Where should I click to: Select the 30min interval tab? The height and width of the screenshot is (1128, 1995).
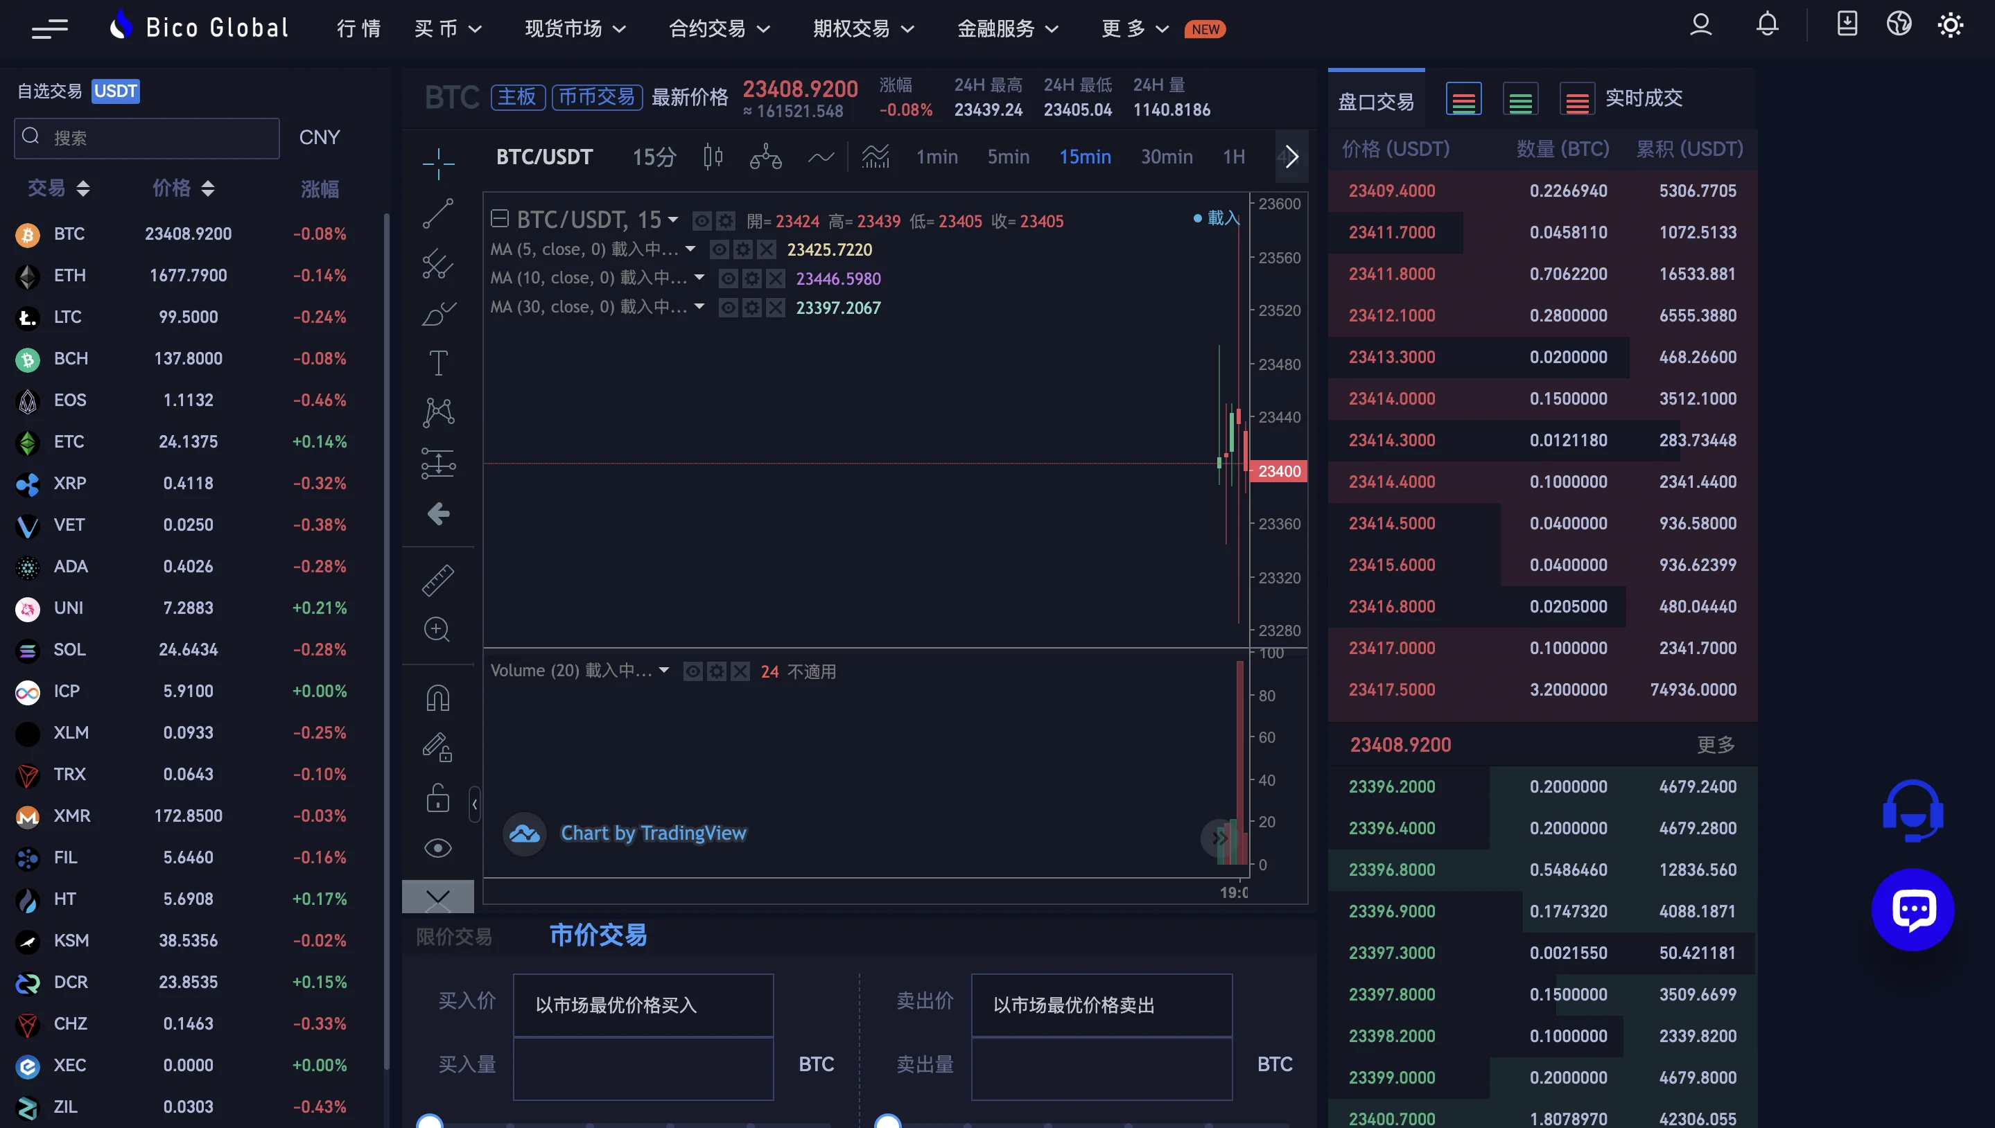tap(1166, 157)
